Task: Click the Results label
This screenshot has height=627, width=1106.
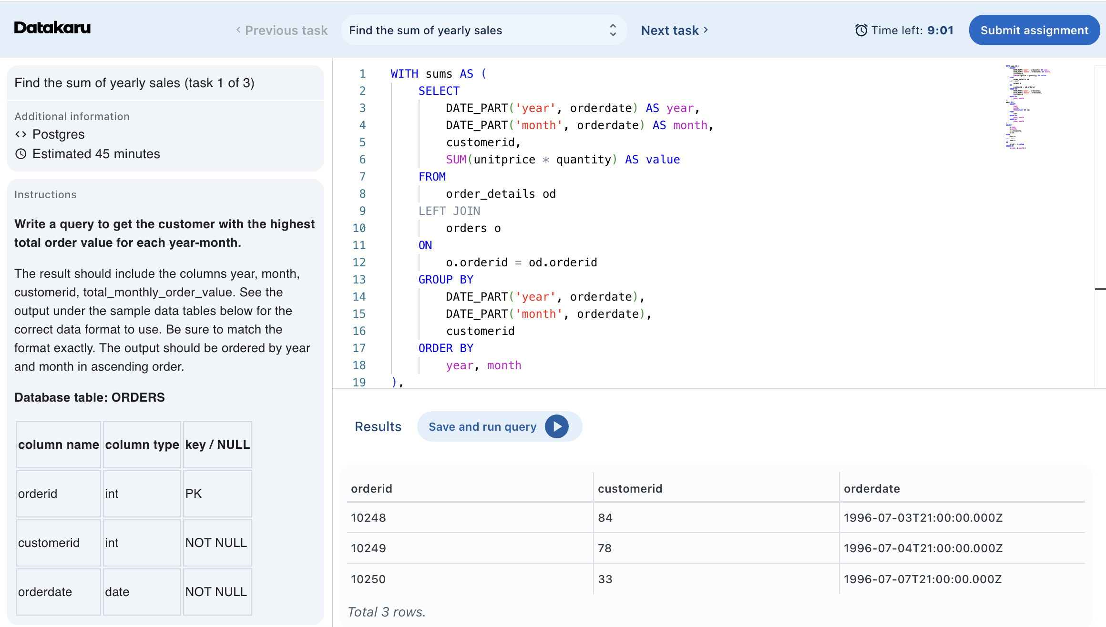Action: pos(378,426)
